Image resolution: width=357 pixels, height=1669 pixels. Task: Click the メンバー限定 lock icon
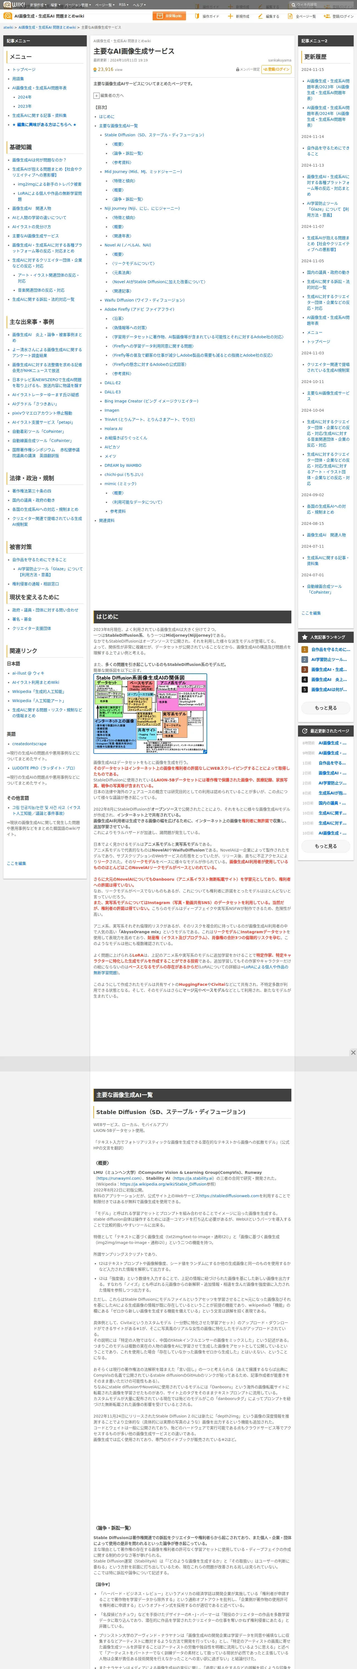[x=238, y=69]
